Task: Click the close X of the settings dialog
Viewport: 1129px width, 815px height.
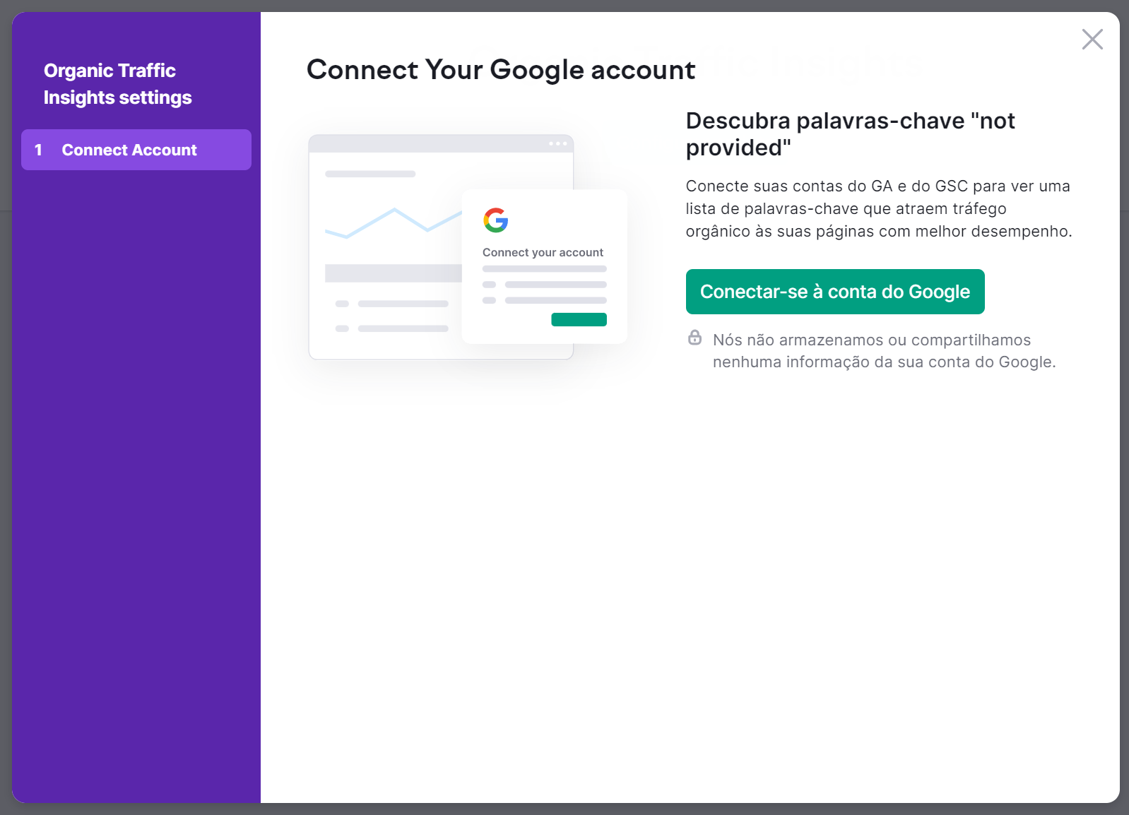Action: [1092, 40]
